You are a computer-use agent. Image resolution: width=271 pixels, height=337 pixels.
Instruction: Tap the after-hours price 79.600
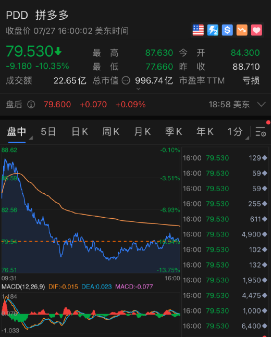click(x=57, y=105)
